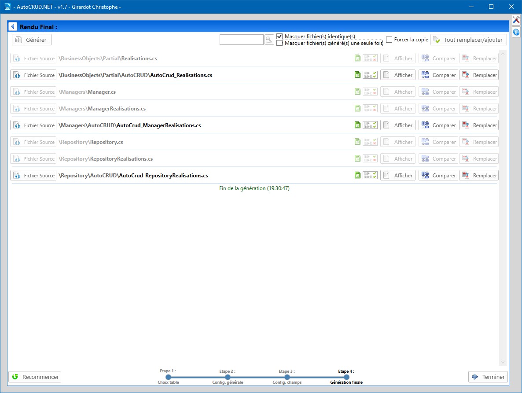Focus the file search input field

pyautogui.click(x=242, y=40)
